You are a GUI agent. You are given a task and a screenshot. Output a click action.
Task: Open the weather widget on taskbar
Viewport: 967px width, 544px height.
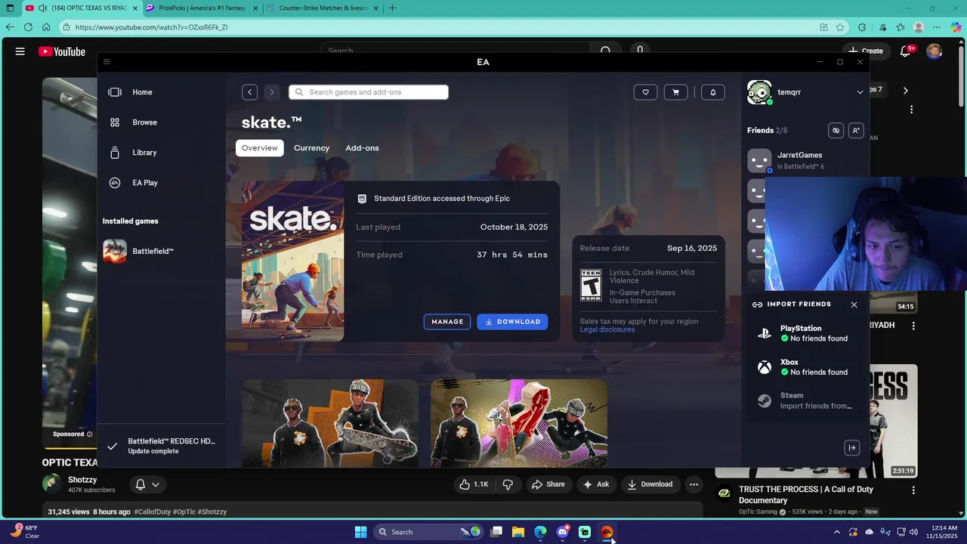pos(24,532)
